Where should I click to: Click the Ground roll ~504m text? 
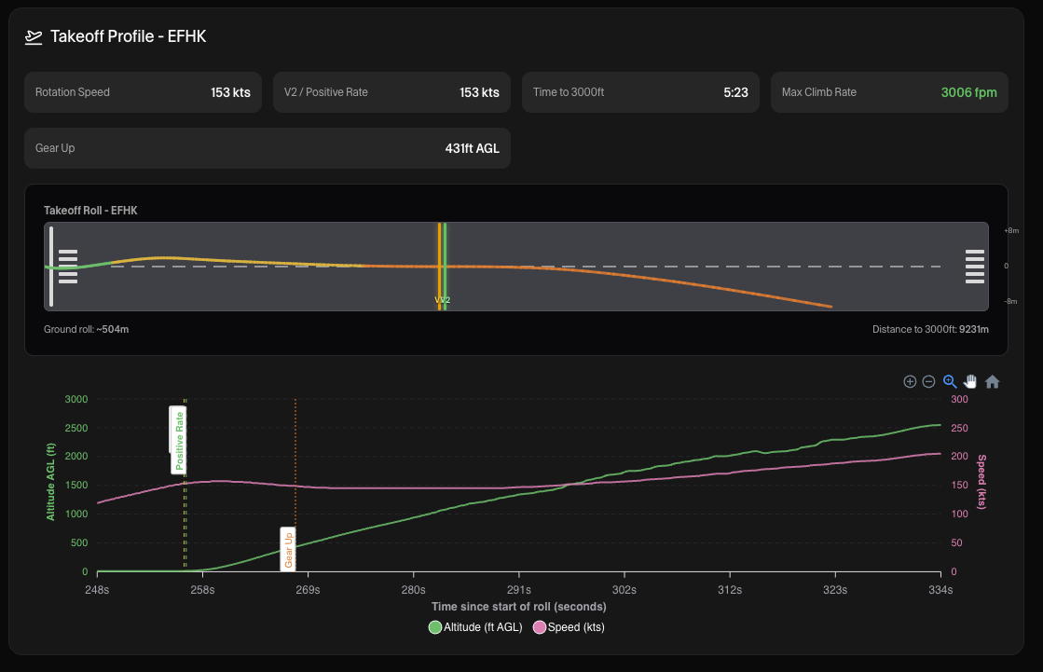click(87, 329)
